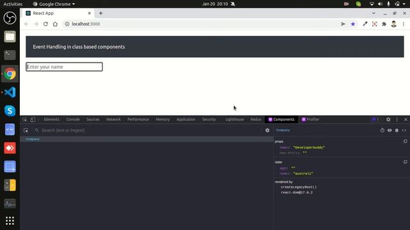The width and height of the screenshot is (410, 230).
Task: Click react-dom@17.0.2 text
Action: 297,192
